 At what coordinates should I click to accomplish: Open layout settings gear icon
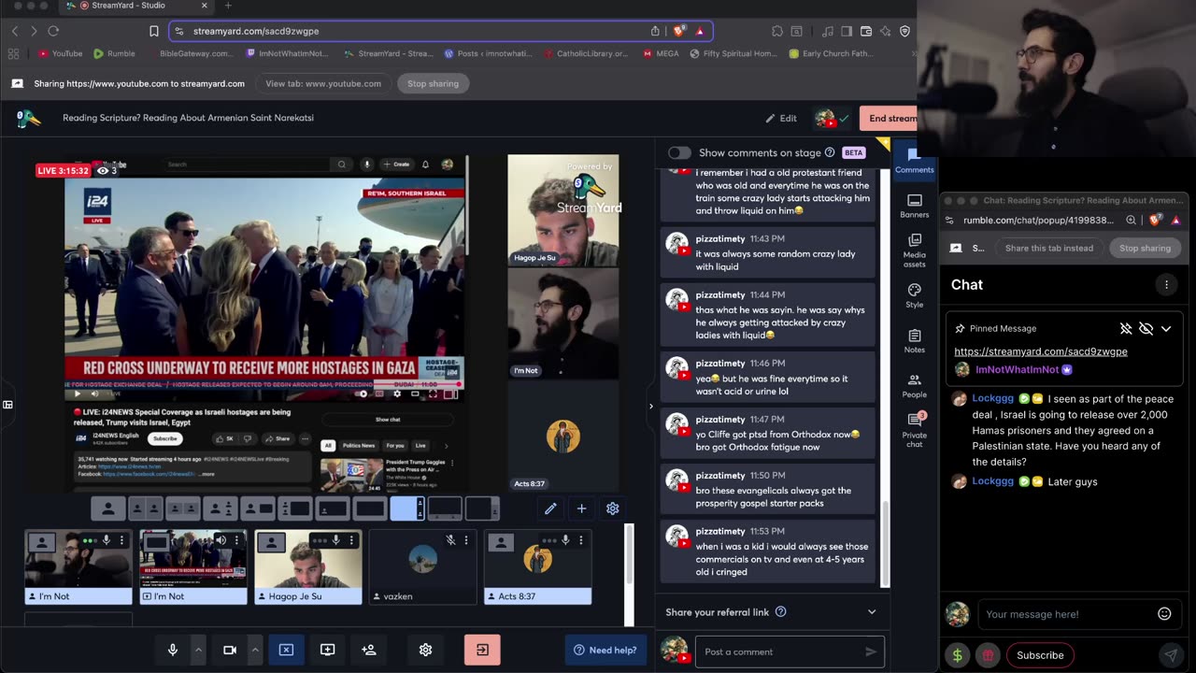coord(613,508)
